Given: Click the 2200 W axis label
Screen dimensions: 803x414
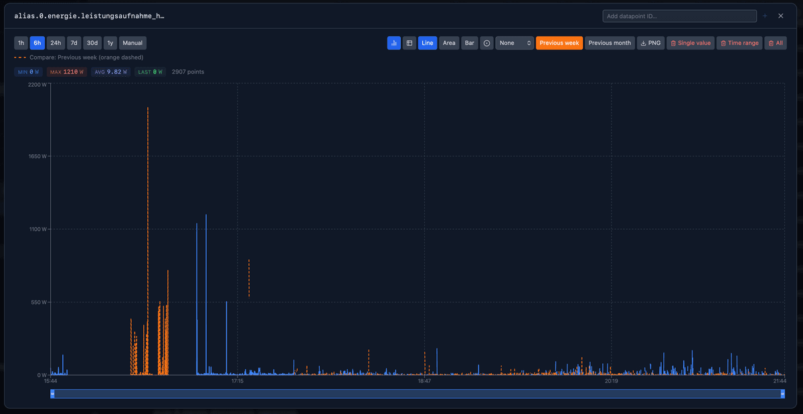Looking at the screenshot, I should (37, 85).
